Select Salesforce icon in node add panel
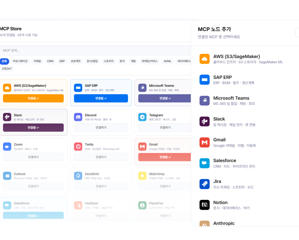This screenshot has width=299, height=240. tap(204, 163)
